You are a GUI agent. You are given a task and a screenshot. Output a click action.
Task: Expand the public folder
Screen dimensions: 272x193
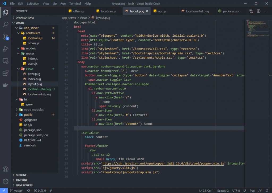[x=16, y=115]
